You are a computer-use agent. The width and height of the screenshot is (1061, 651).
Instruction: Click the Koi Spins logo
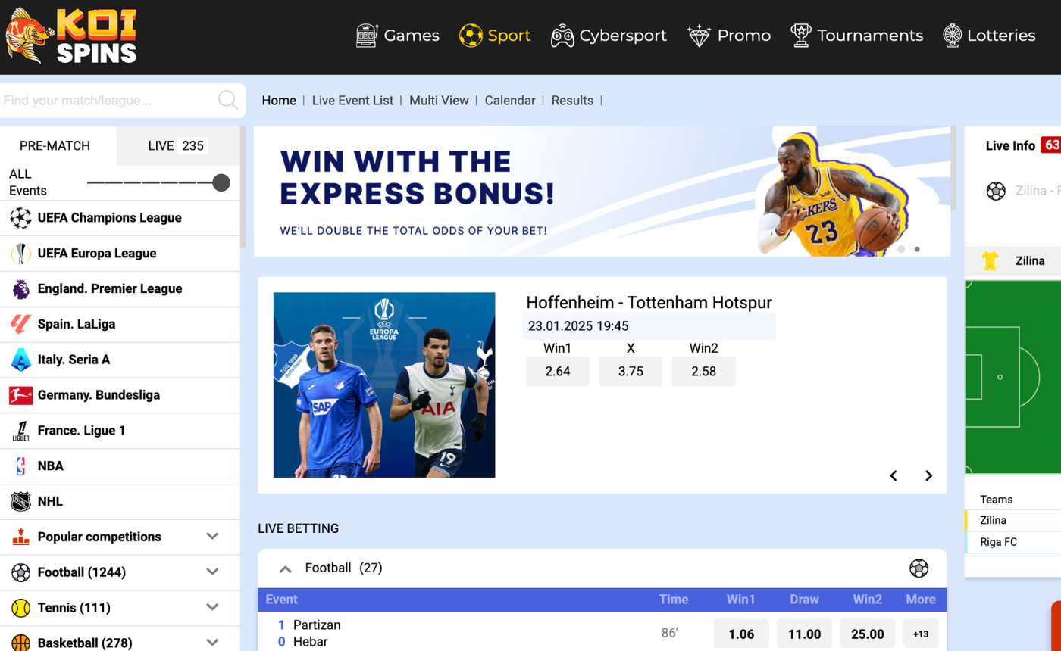point(70,36)
